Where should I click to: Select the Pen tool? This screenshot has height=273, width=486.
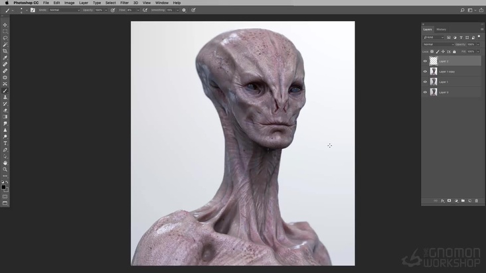5,150
